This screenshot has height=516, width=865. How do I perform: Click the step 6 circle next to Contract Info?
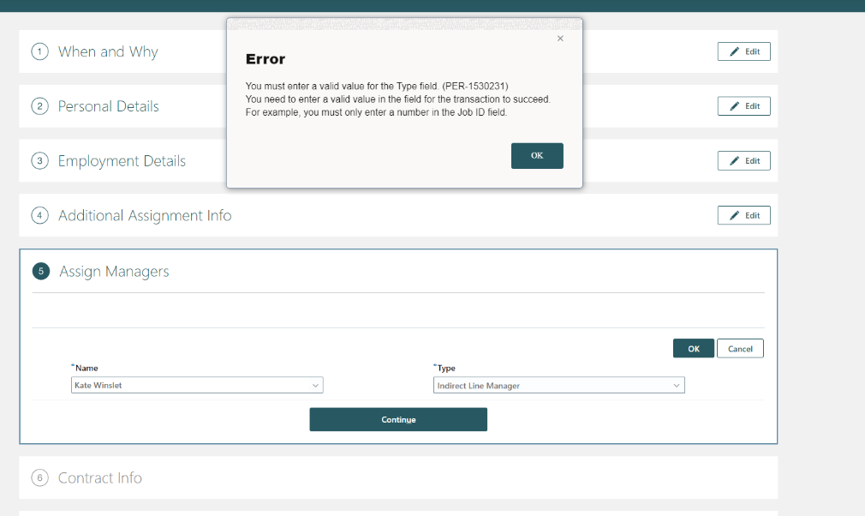39,477
